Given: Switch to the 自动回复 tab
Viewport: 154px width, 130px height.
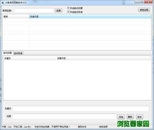Looking at the screenshot, I should tap(7, 53).
